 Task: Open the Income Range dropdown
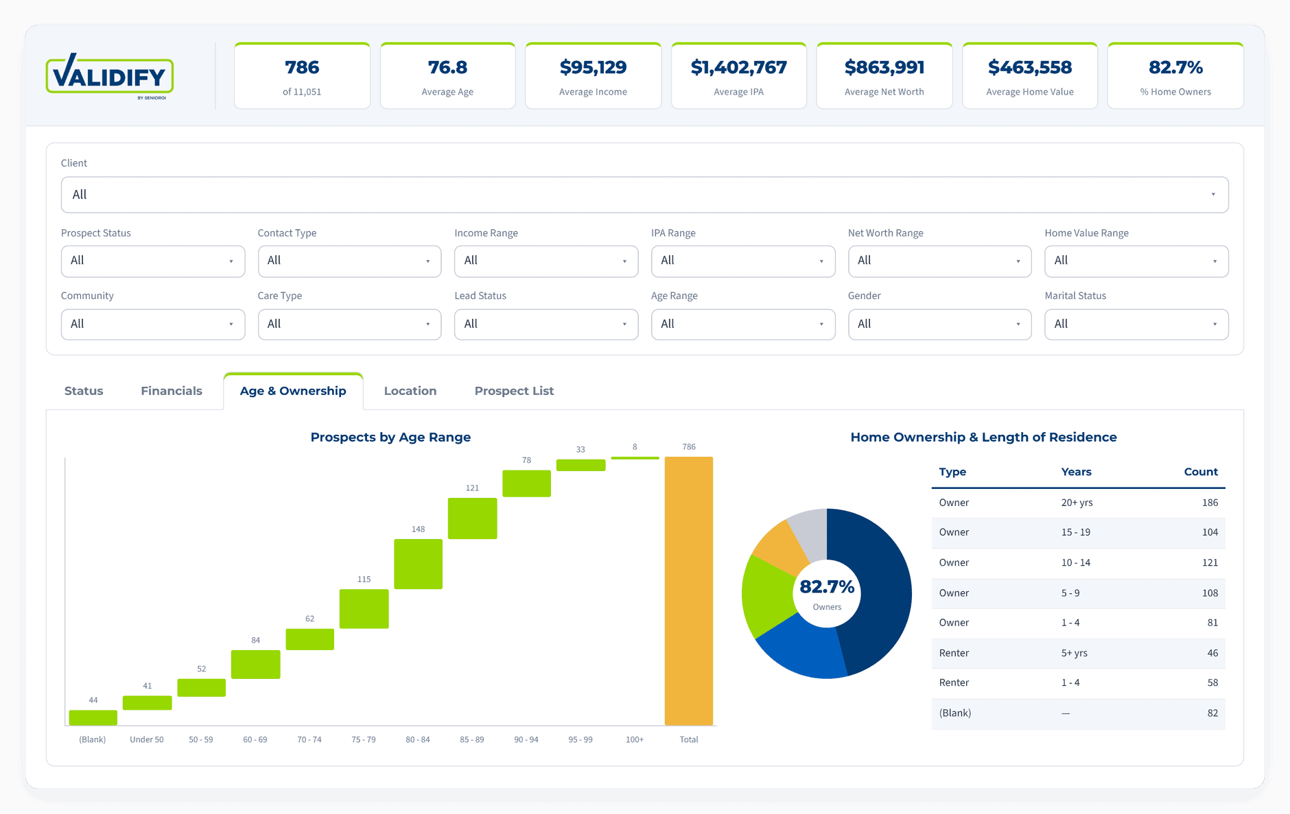point(546,261)
